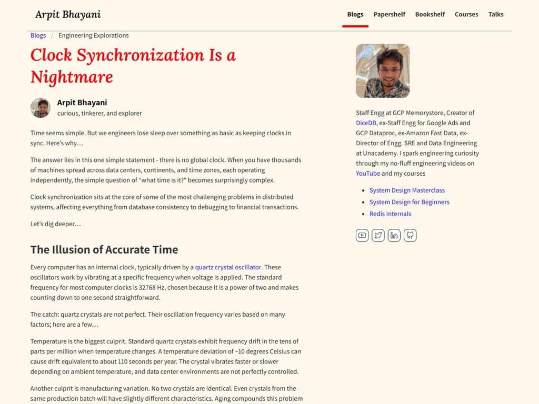
Task: Visit the Redis Internals course link
Action: (390, 214)
